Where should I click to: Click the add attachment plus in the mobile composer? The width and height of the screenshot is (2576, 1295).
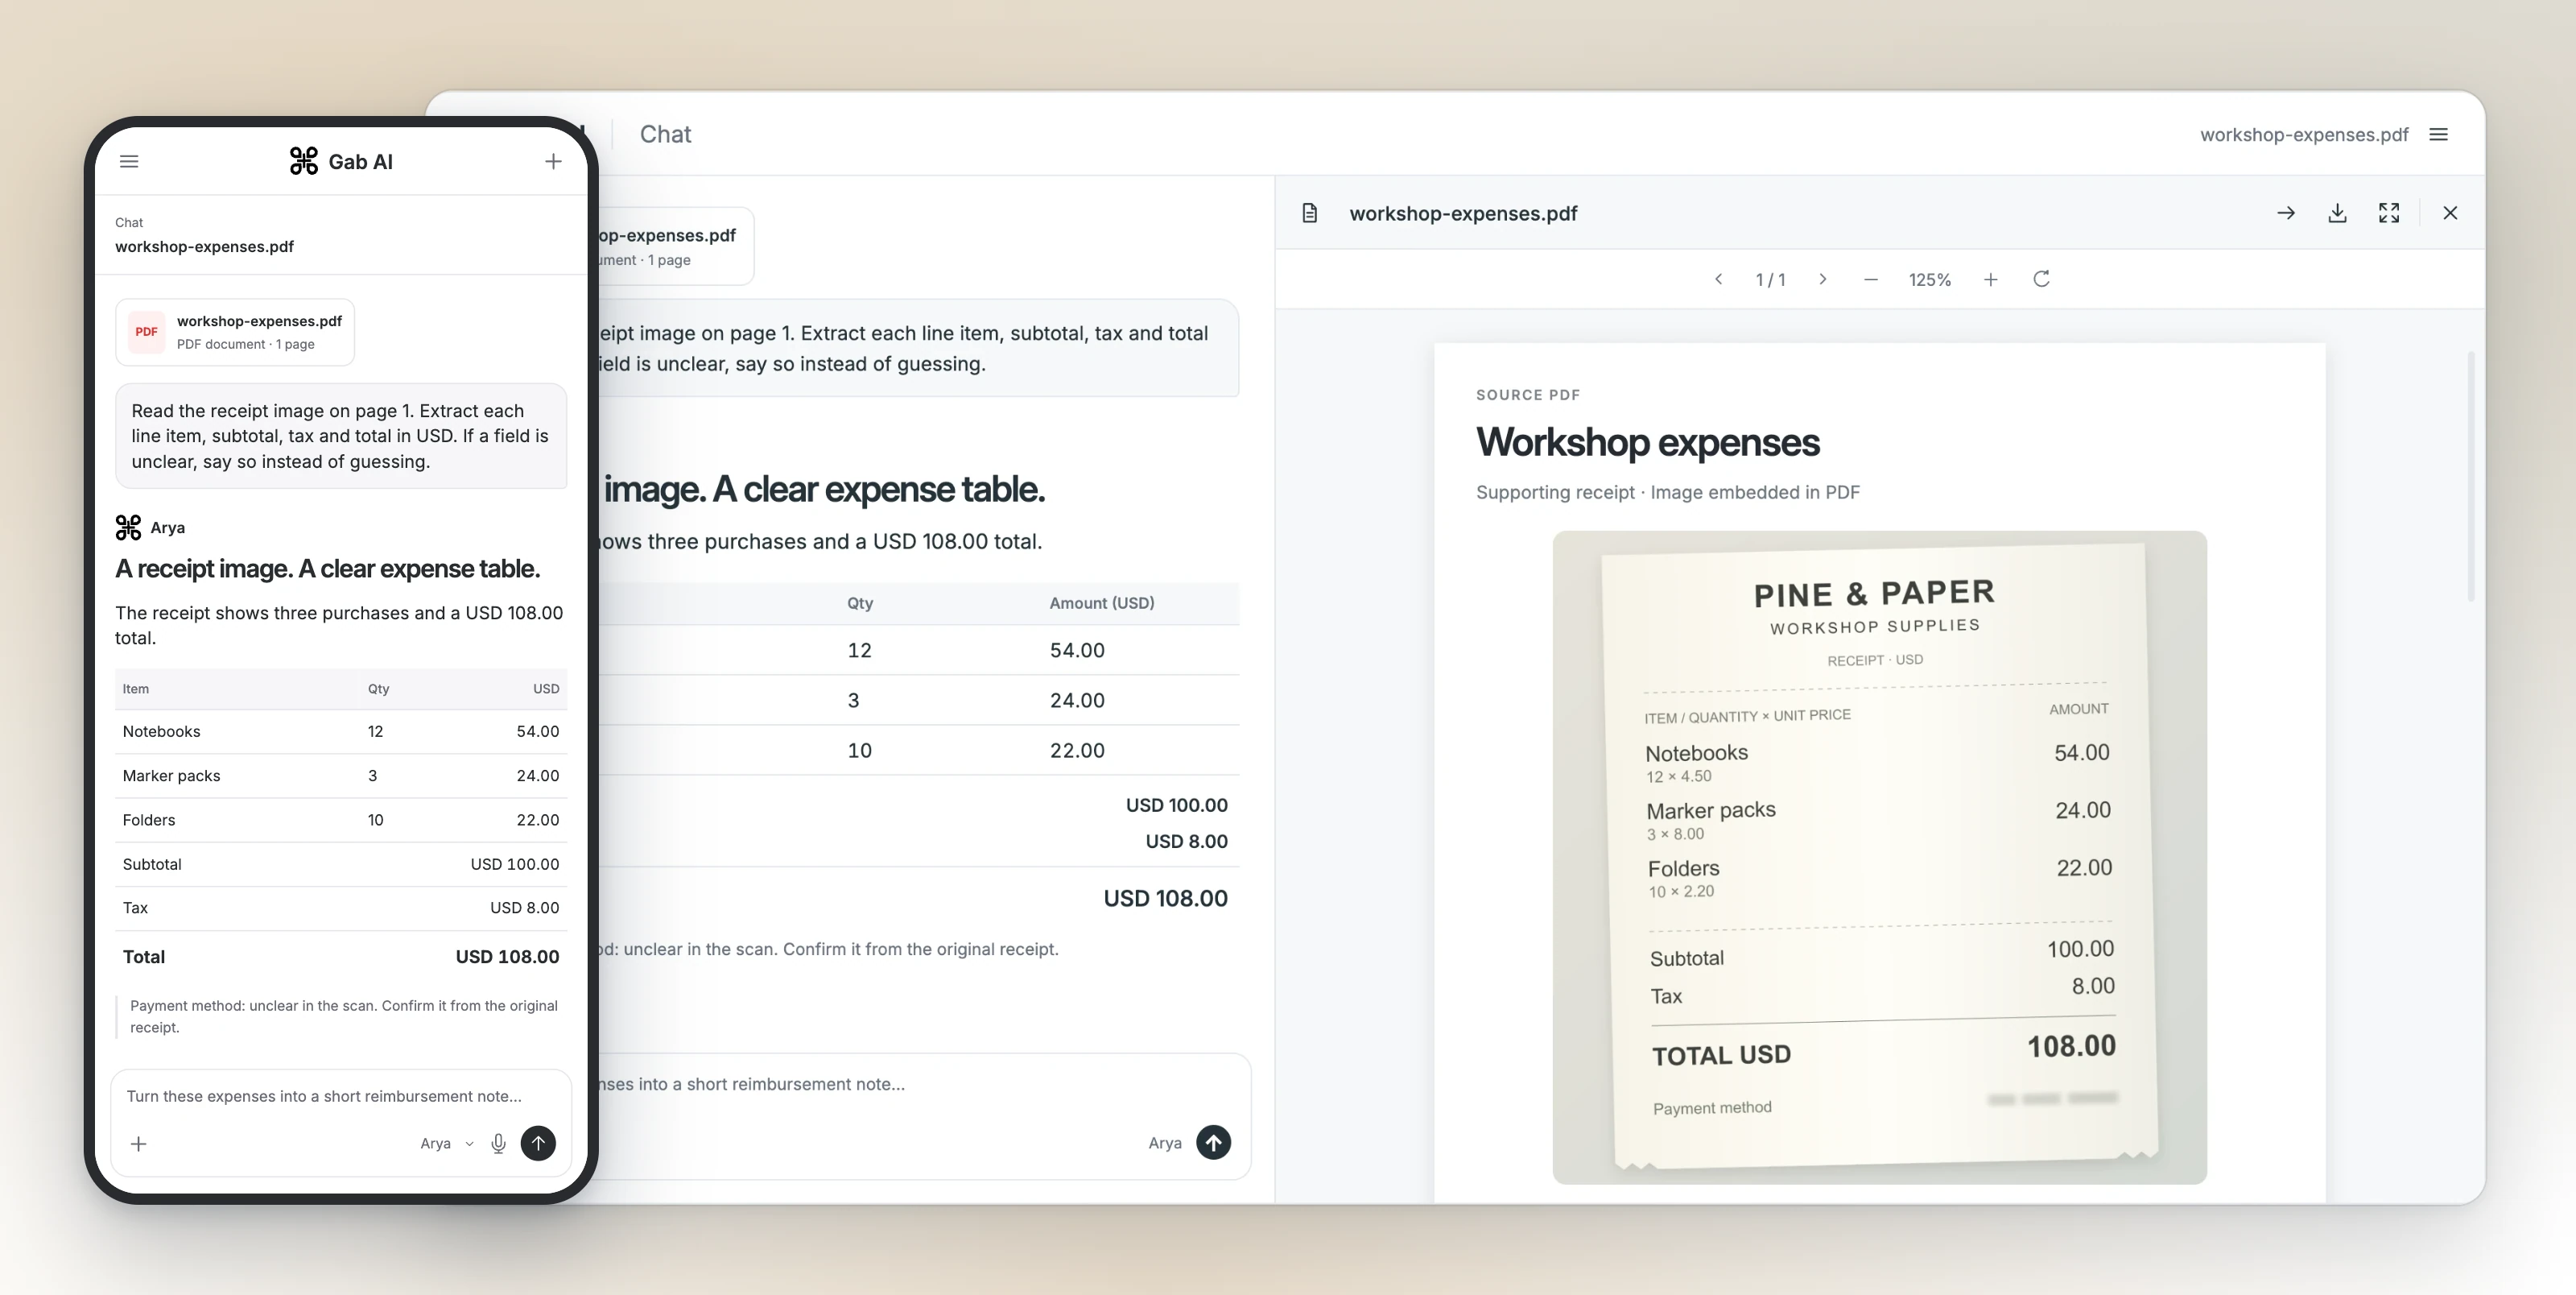point(139,1143)
